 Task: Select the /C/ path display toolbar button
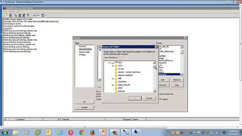tap(34, 15)
